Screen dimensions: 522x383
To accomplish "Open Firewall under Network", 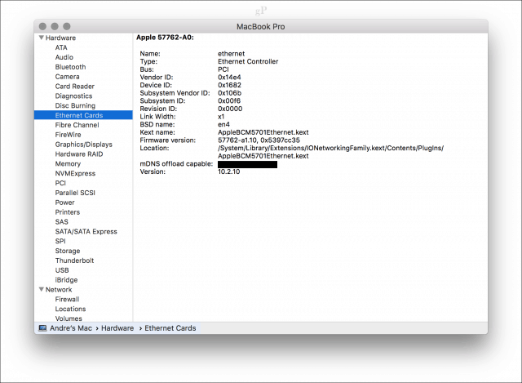I will pyautogui.click(x=67, y=299).
